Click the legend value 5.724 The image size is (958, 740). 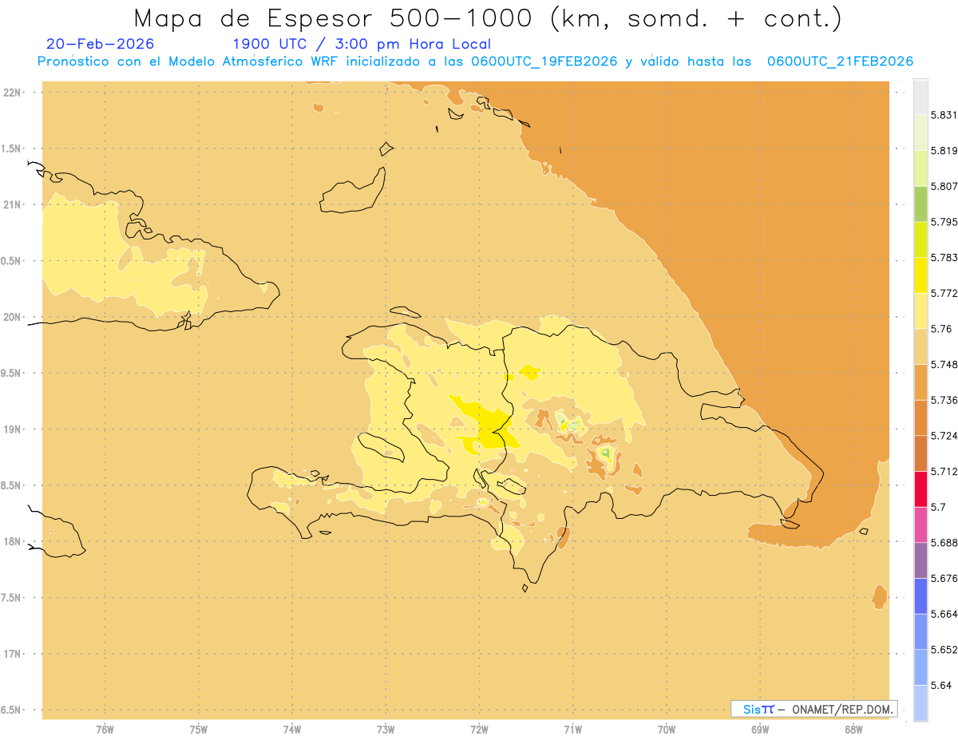coord(944,436)
